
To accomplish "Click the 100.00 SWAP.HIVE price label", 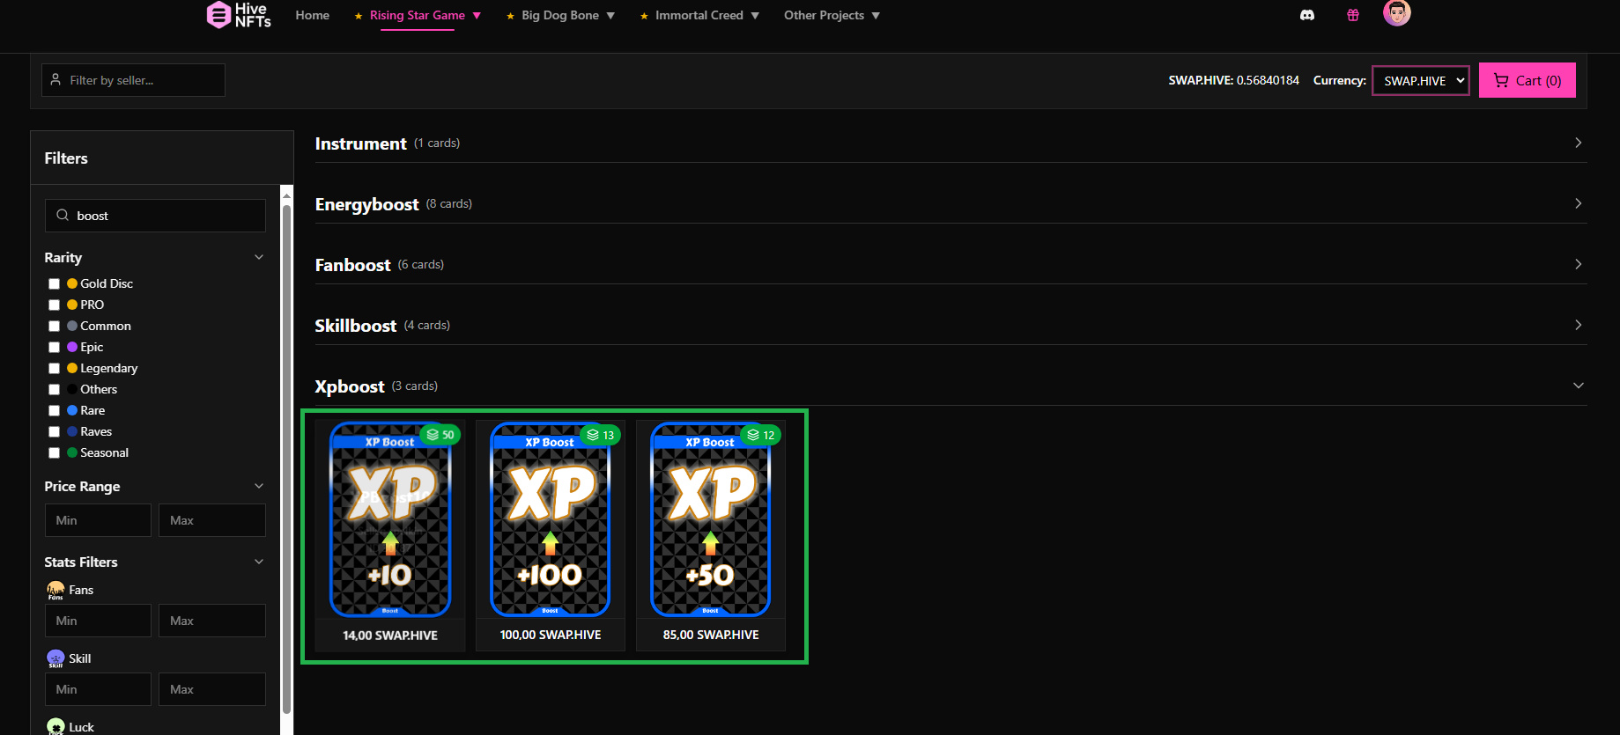I will tap(551, 635).
